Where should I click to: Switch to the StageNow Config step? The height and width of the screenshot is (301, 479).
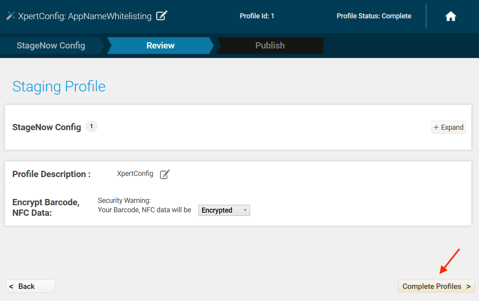coord(51,45)
